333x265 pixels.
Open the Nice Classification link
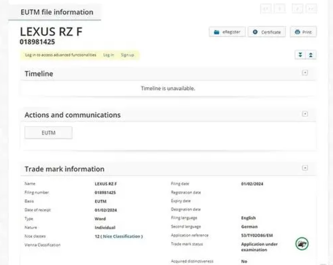124,236
